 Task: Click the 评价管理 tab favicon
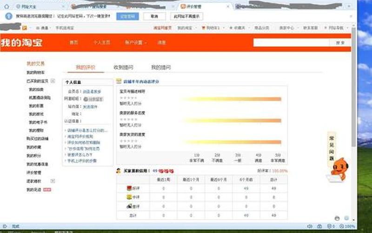183,7
